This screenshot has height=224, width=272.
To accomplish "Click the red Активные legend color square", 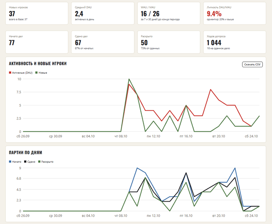I will 10,73.
